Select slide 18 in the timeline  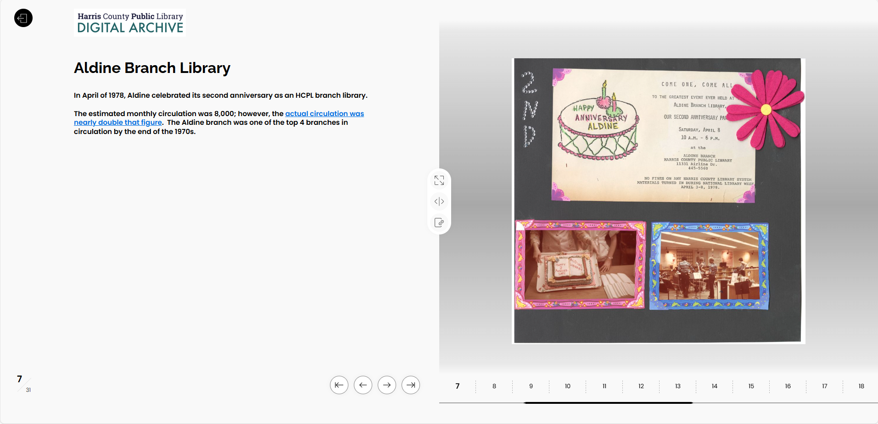[861, 386]
